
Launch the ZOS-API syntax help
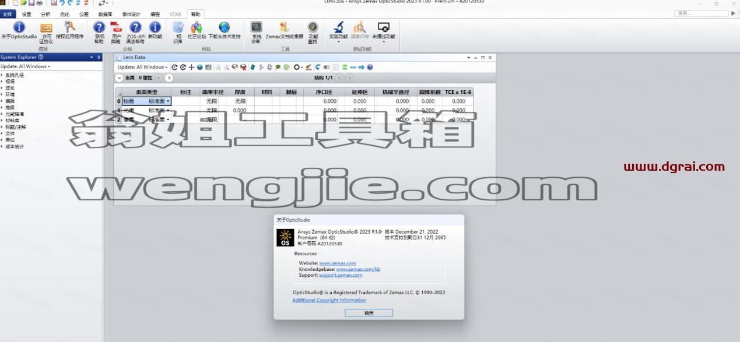coord(135,33)
